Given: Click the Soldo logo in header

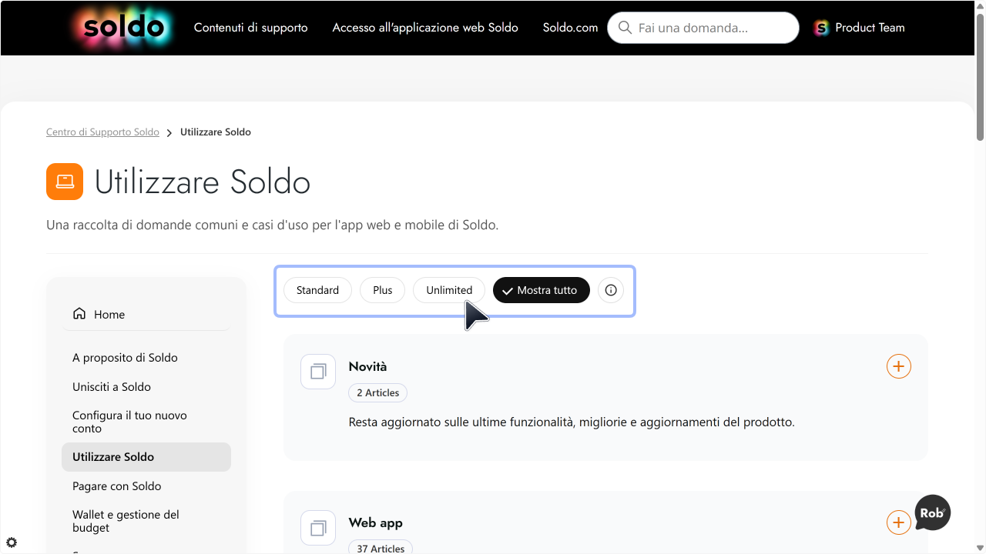Looking at the screenshot, I should 125,28.
